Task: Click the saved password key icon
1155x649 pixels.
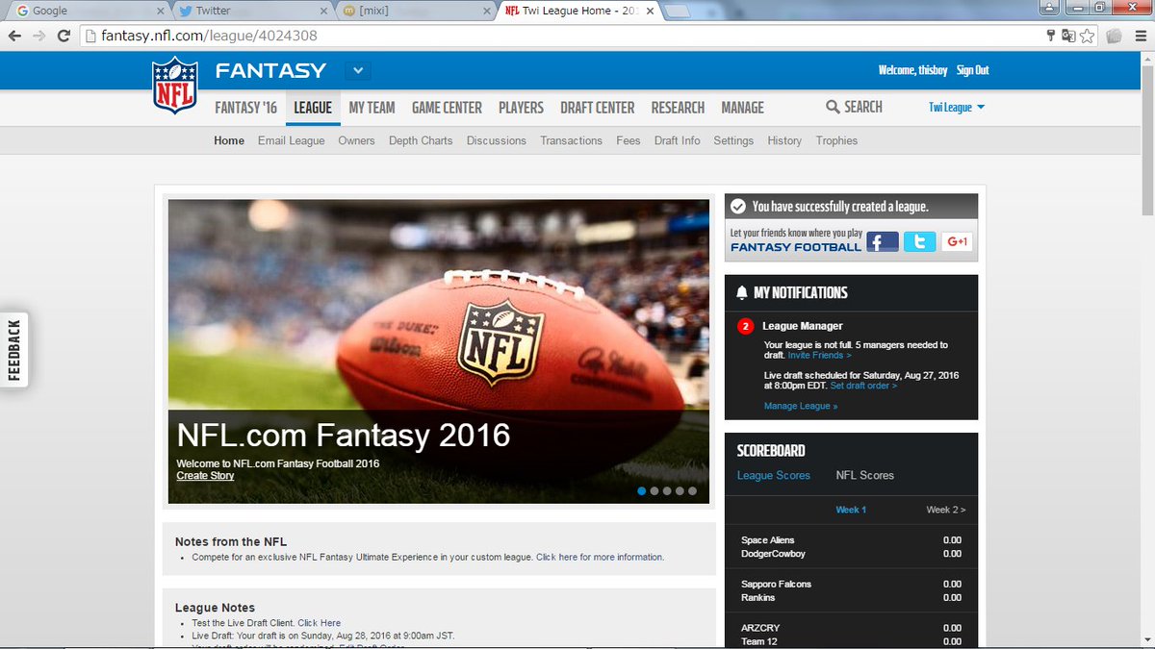Action: [1051, 37]
